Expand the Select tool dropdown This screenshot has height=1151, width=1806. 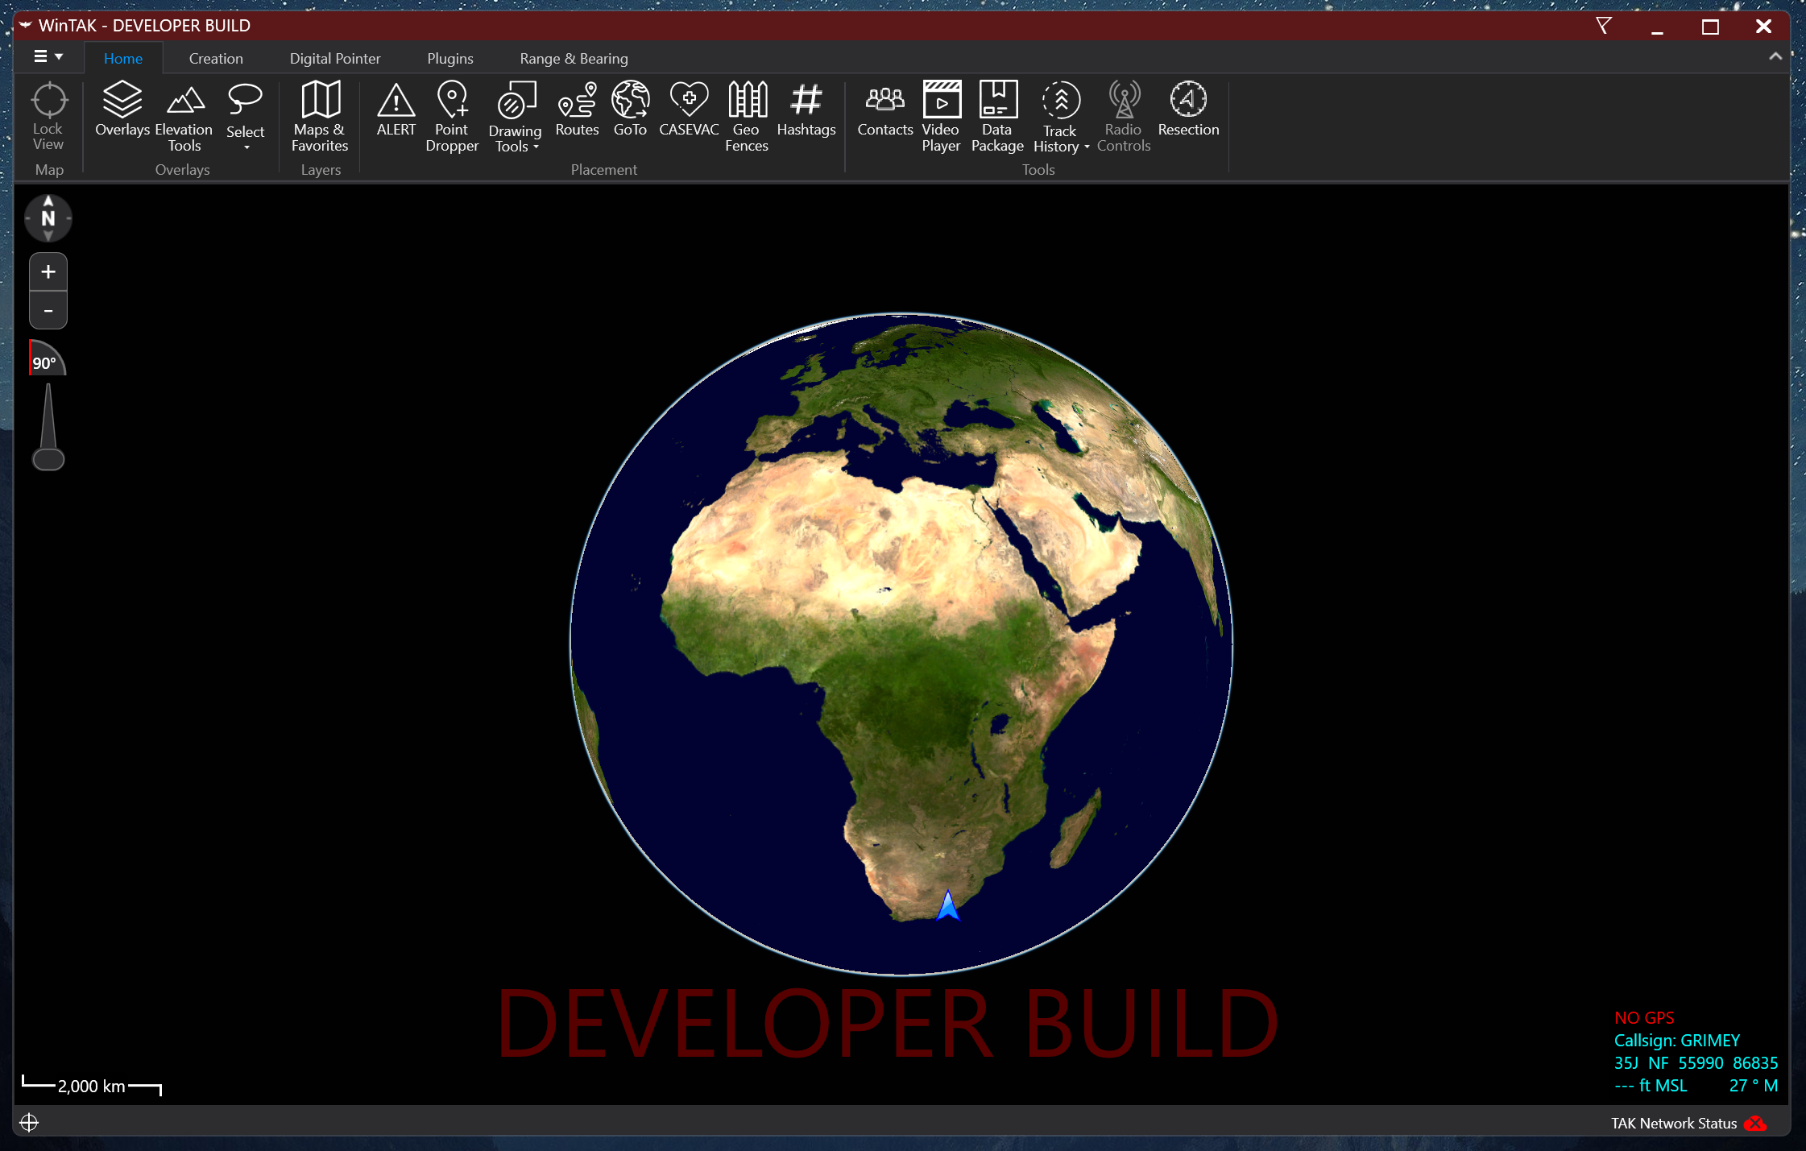[x=246, y=147]
